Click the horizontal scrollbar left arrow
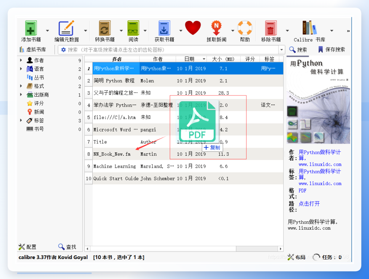Image resolution: width=369 pixels, height=279 pixels. [87, 249]
